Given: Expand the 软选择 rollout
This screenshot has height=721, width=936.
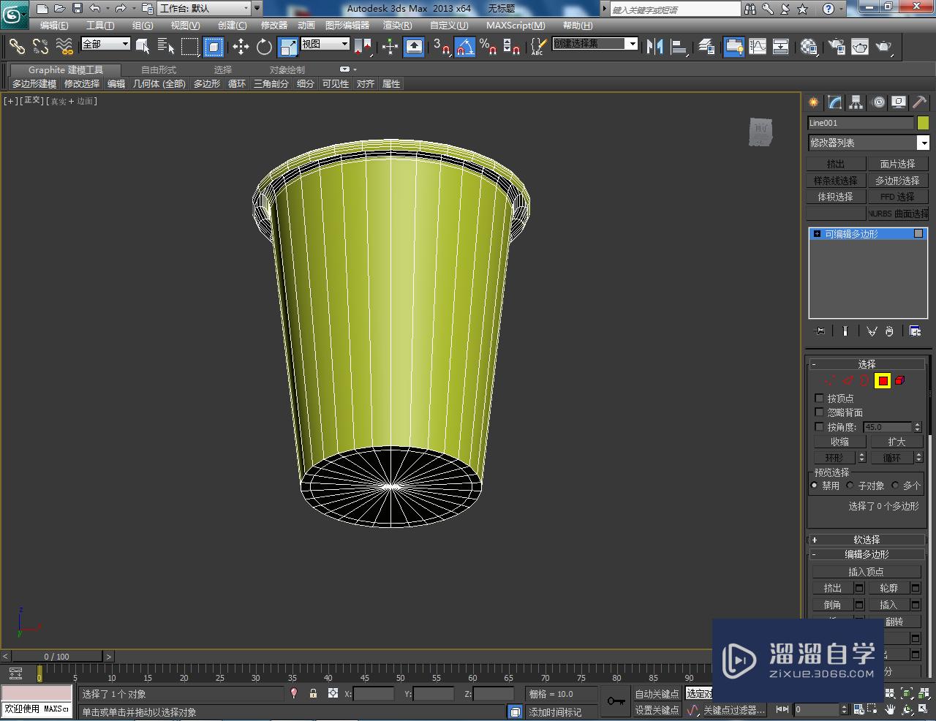Looking at the screenshot, I should point(867,540).
